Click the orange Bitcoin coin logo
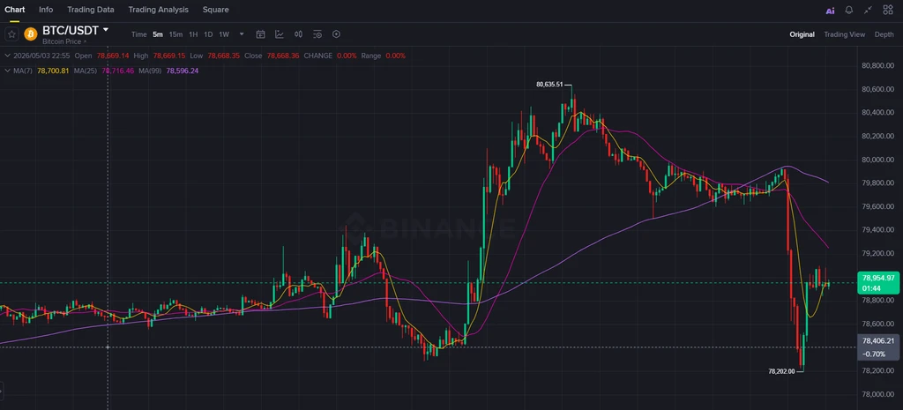The width and height of the screenshot is (903, 410). pos(31,34)
